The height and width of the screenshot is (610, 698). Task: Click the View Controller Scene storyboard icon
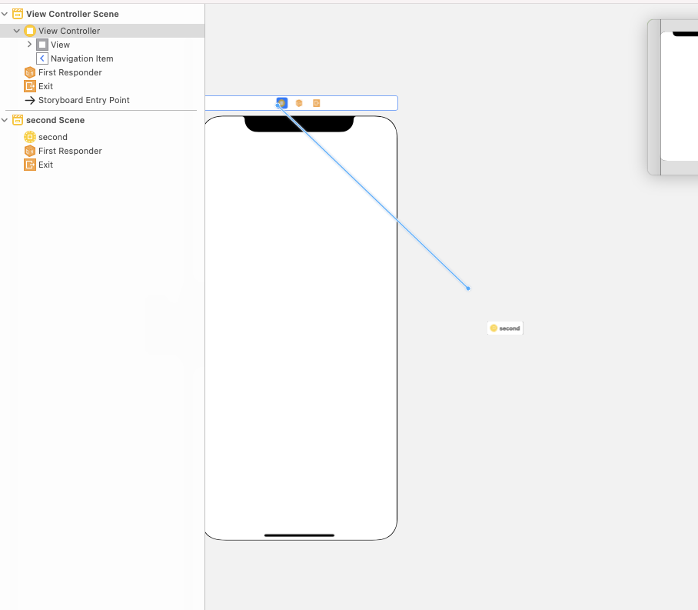tap(18, 14)
